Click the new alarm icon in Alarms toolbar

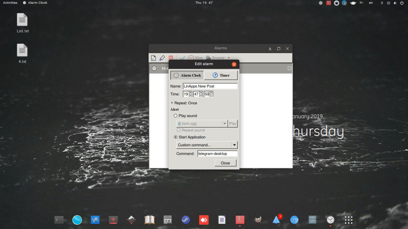[153, 58]
